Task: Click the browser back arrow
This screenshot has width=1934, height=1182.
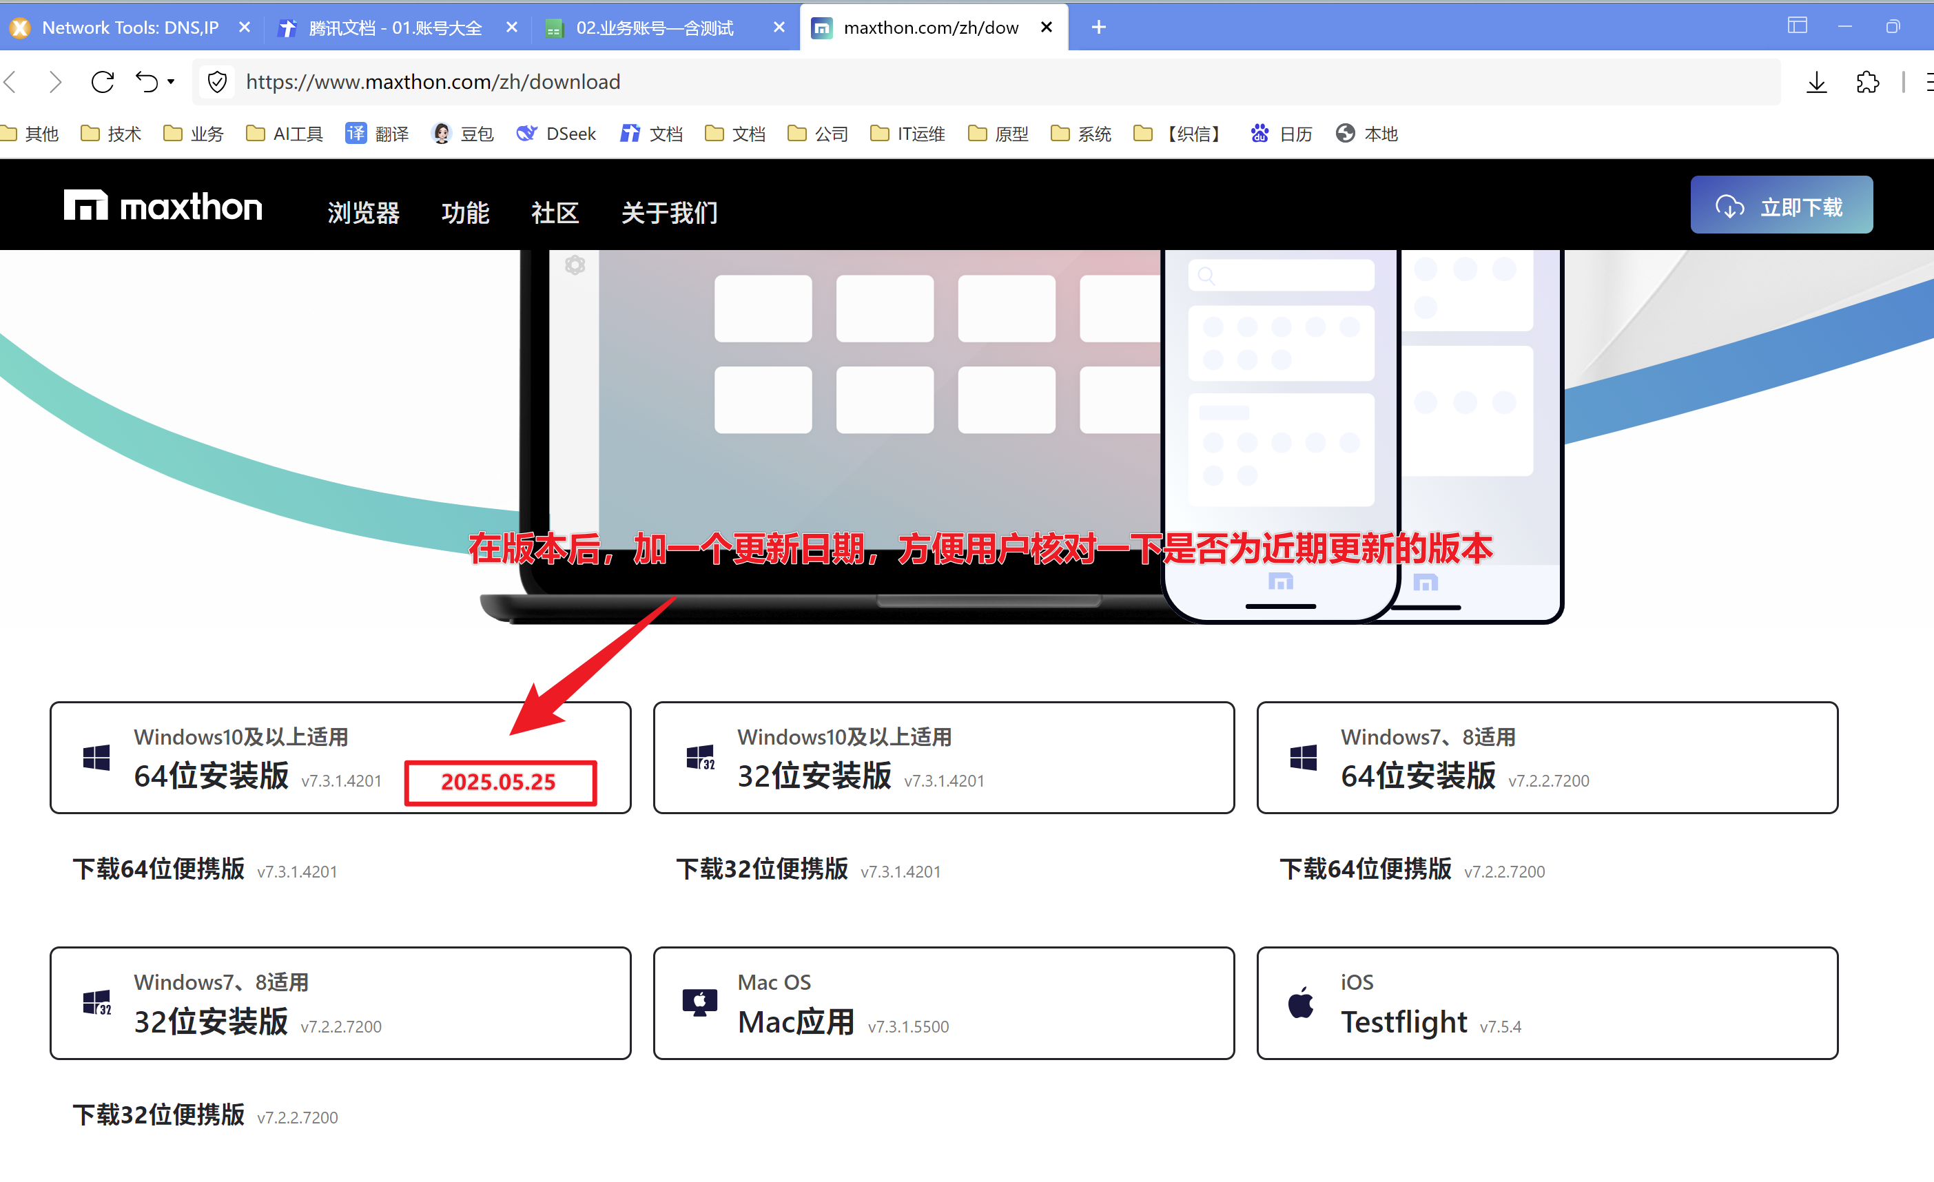Action: [10, 82]
